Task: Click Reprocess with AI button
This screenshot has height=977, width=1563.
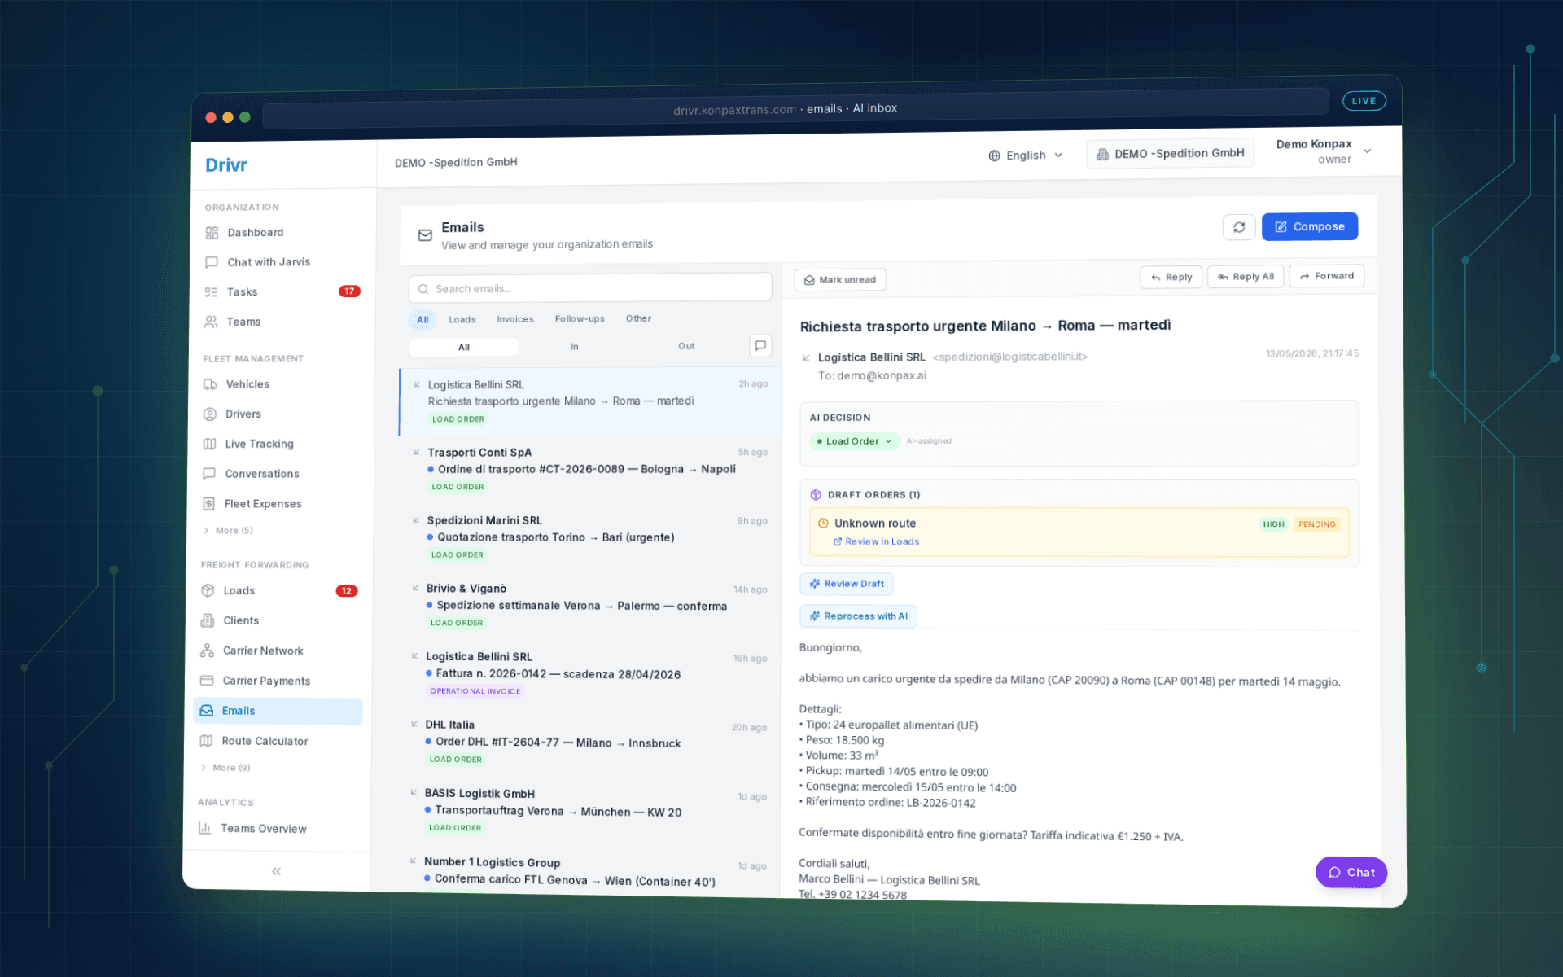Action: point(858,616)
